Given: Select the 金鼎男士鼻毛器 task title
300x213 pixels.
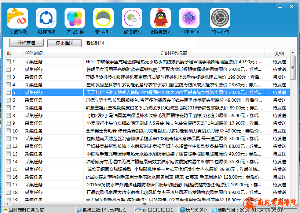Looking at the screenshot, I should tap(174, 131).
